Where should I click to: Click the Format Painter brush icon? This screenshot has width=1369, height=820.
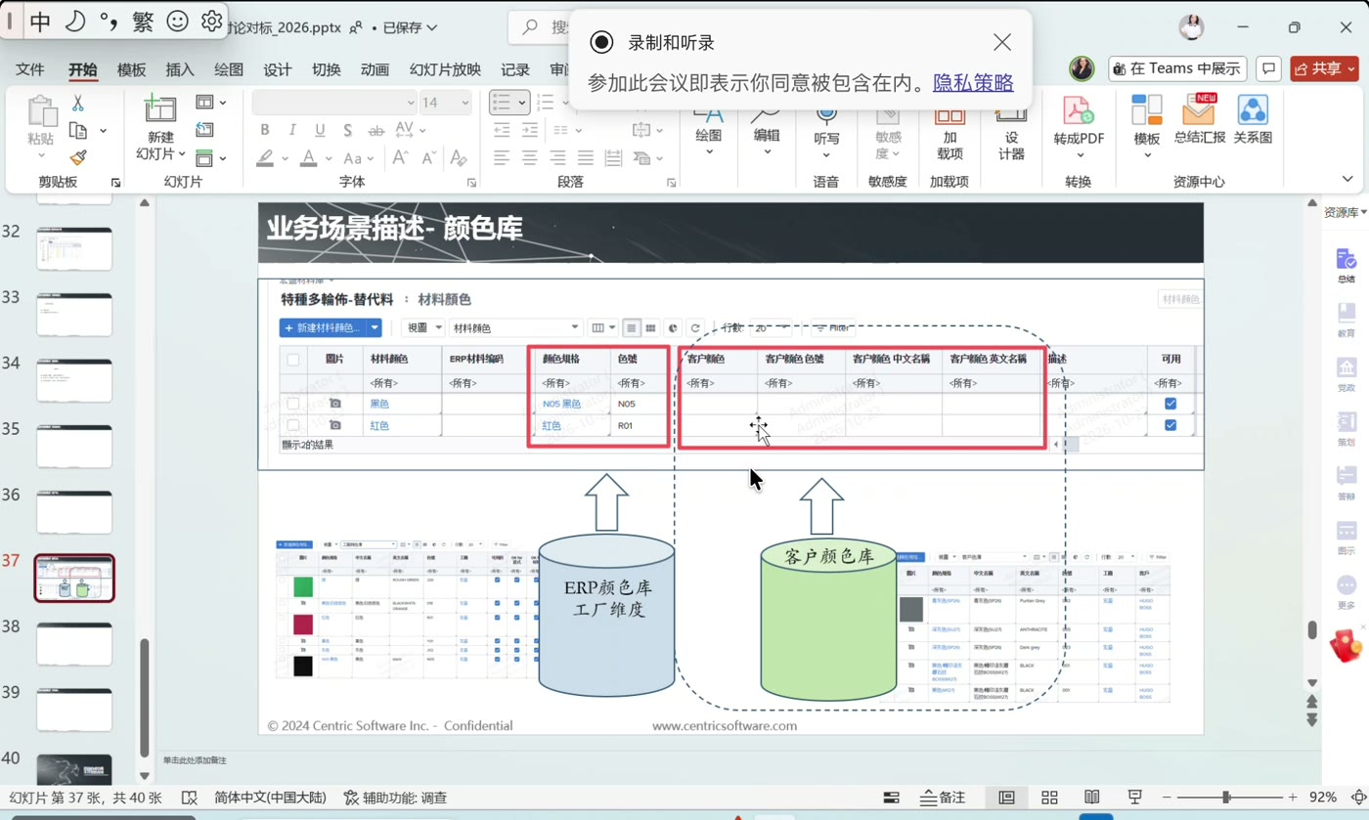(78, 157)
